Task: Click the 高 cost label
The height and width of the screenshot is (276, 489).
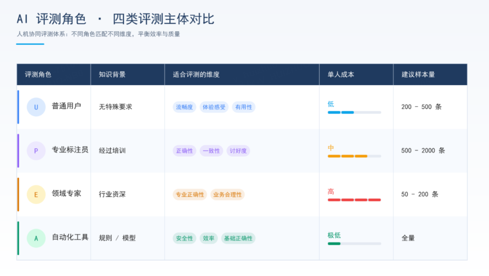Action: 331,191
